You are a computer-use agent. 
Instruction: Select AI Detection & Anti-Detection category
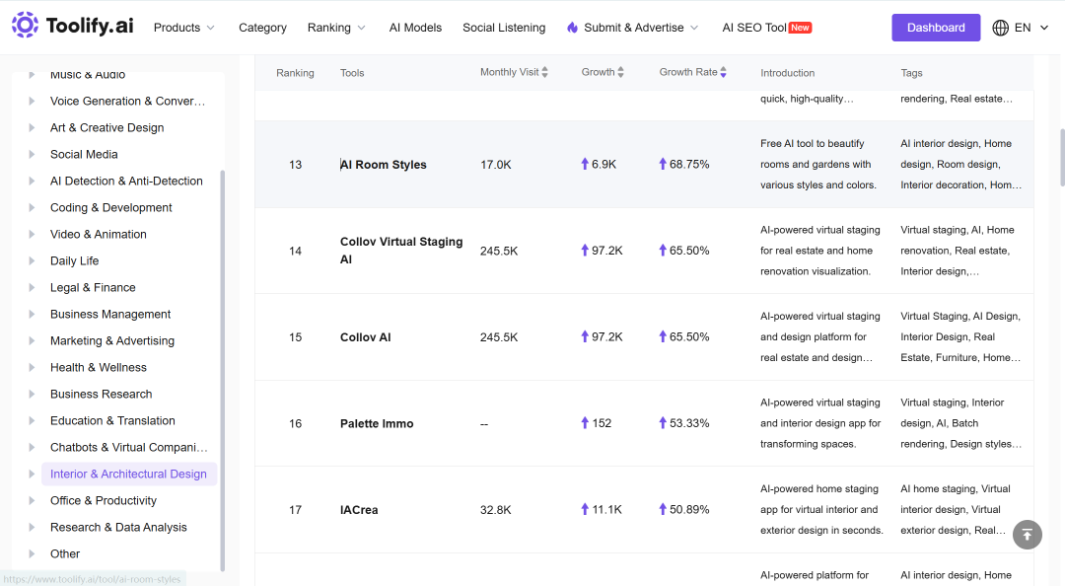click(126, 181)
